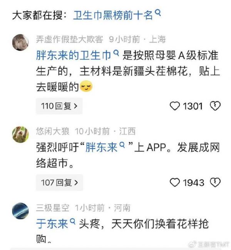Open the 胖东来的卫生巾 keyword link
The image size is (231, 250).
point(74,56)
